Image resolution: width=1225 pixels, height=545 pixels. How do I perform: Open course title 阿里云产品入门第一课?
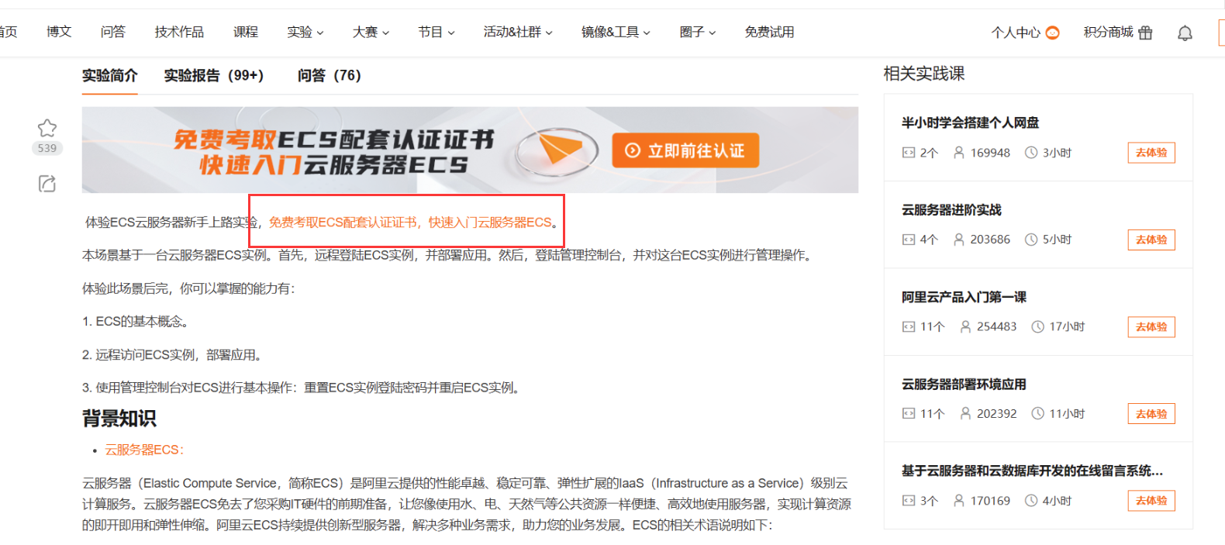coord(964,297)
